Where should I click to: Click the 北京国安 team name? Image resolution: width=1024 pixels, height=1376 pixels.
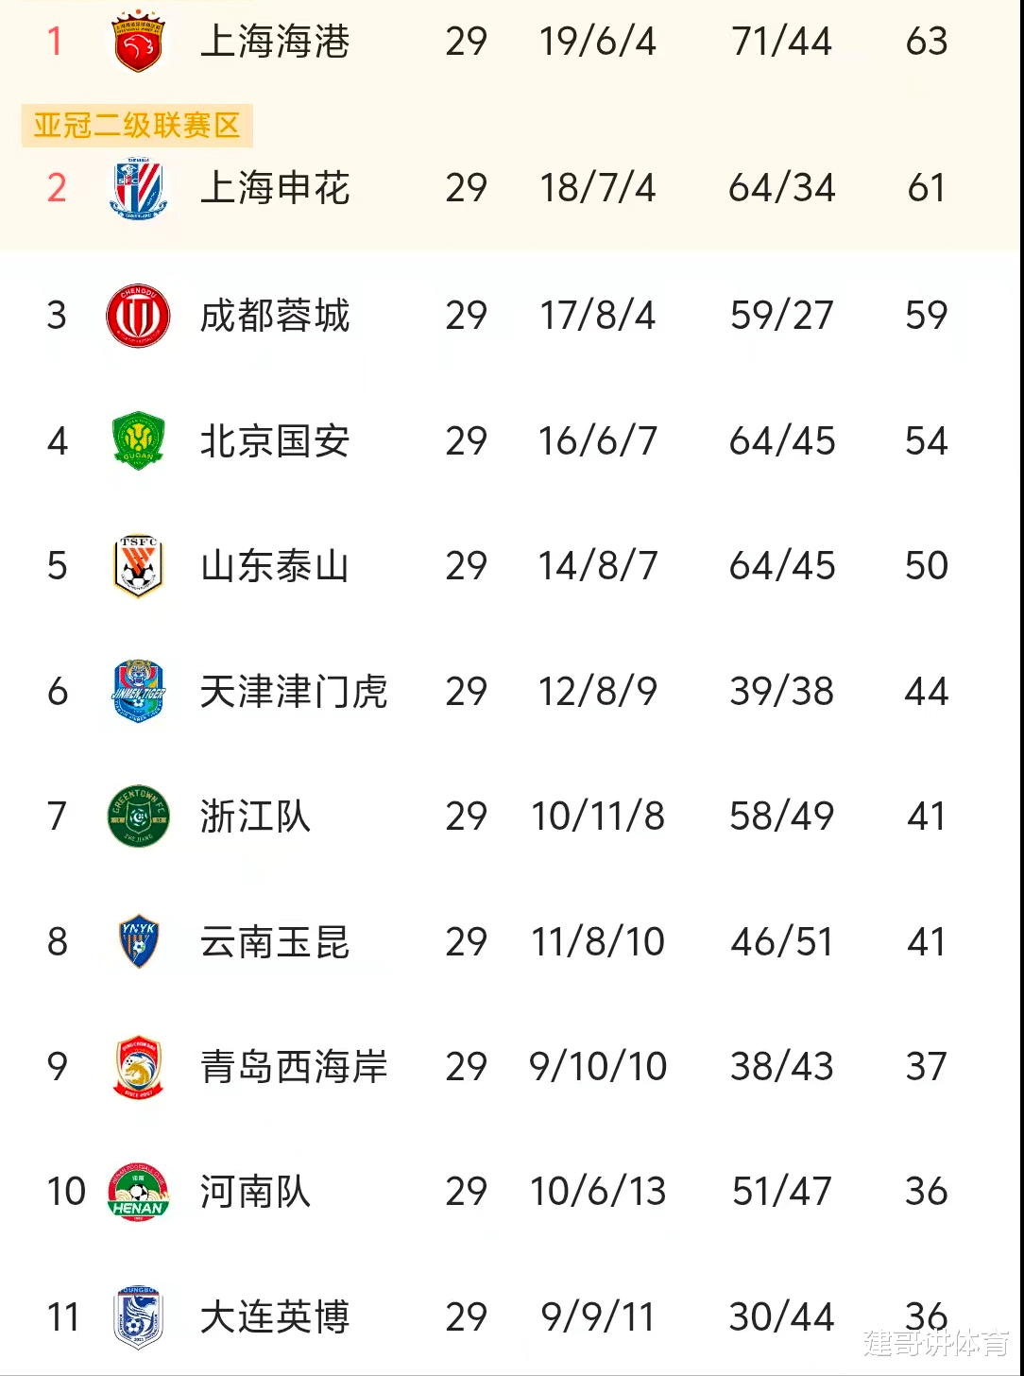click(x=275, y=441)
